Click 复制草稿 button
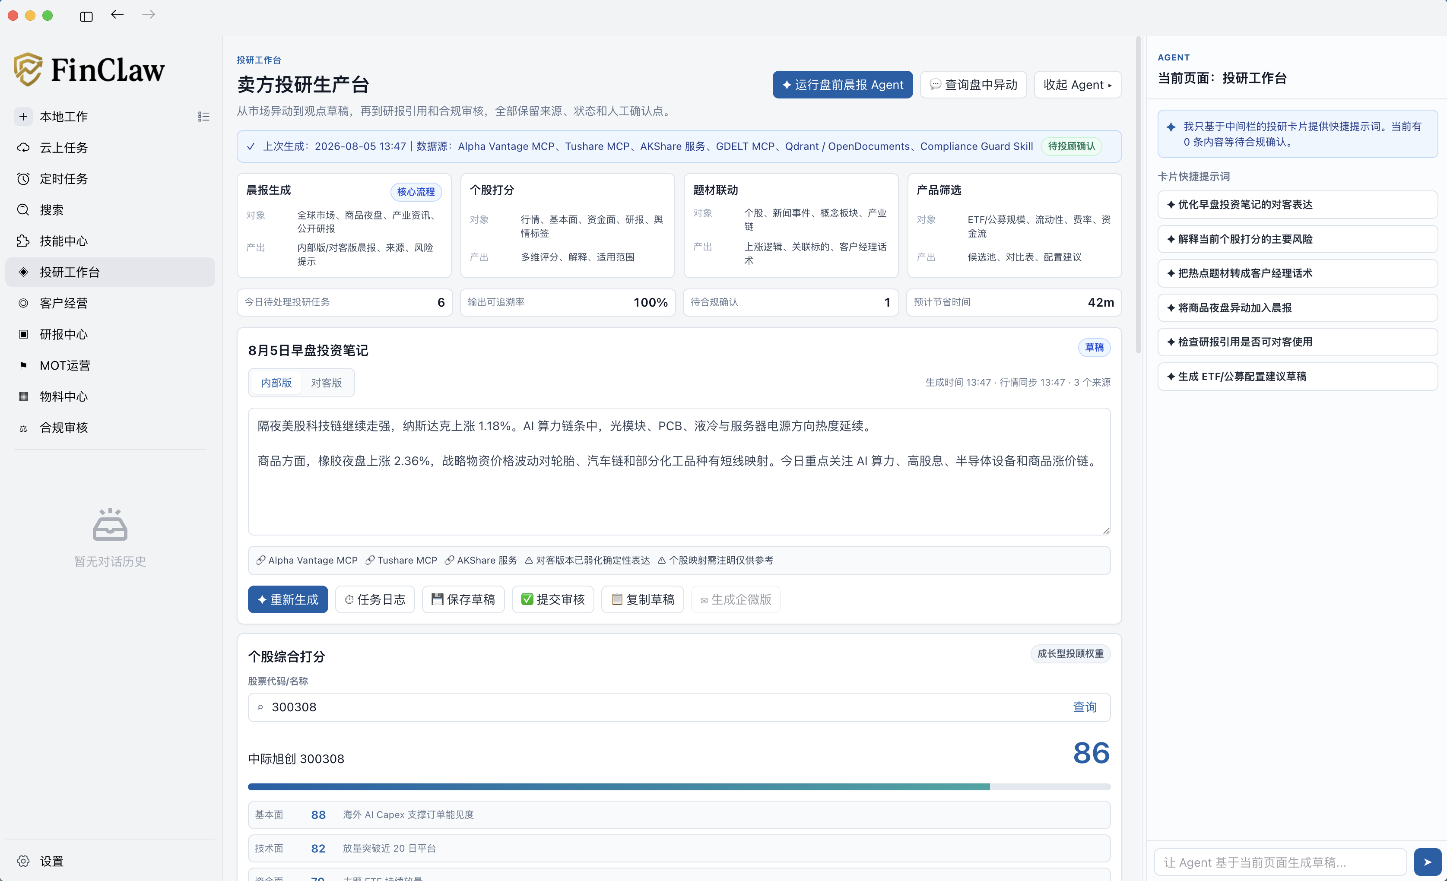The height and width of the screenshot is (881, 1447). click(642, 599)
